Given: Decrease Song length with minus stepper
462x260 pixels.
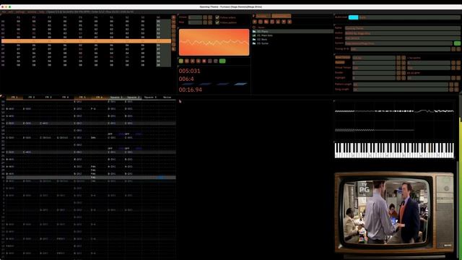Looking at the screenshot, I should (x=451, y=90).
